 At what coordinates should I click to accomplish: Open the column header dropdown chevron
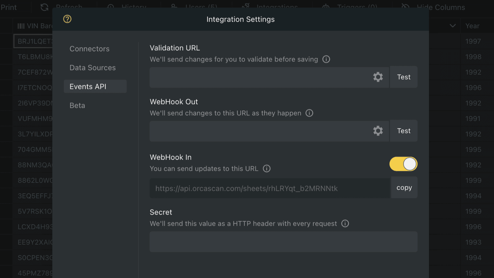pos(452,26)
